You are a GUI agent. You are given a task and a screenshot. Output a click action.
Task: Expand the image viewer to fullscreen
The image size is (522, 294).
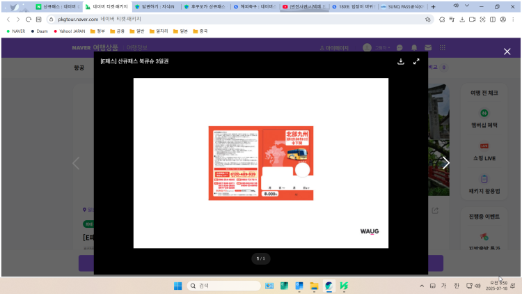pos(416,61)
